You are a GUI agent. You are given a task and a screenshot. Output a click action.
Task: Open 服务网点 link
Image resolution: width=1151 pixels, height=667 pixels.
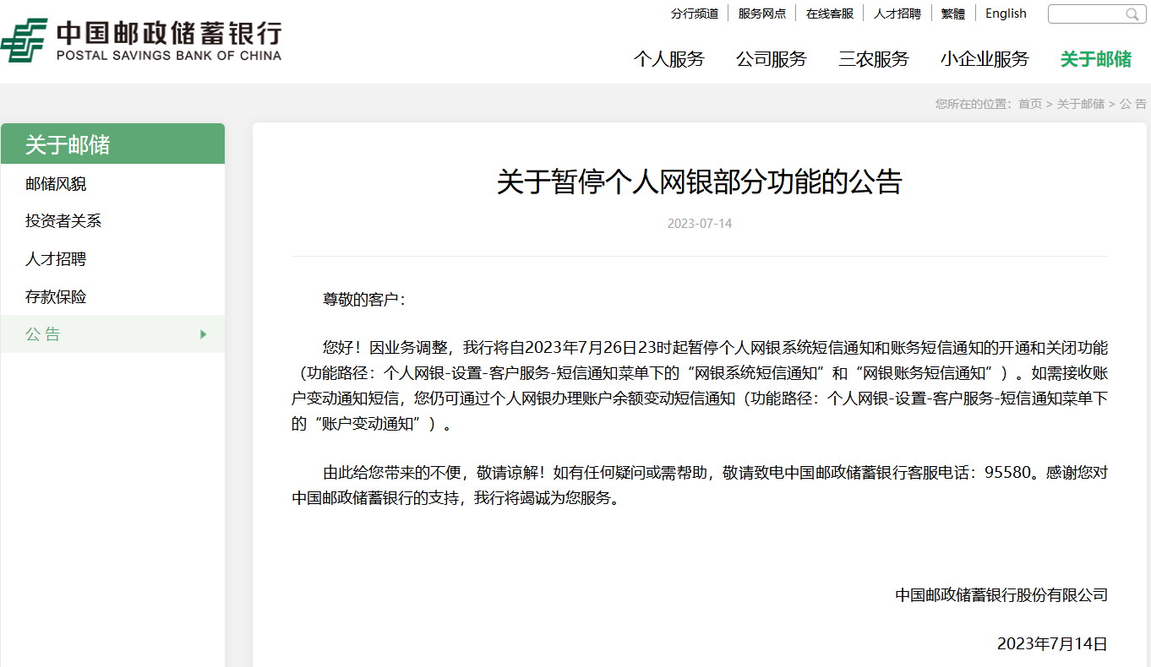[x=762, y=14]
